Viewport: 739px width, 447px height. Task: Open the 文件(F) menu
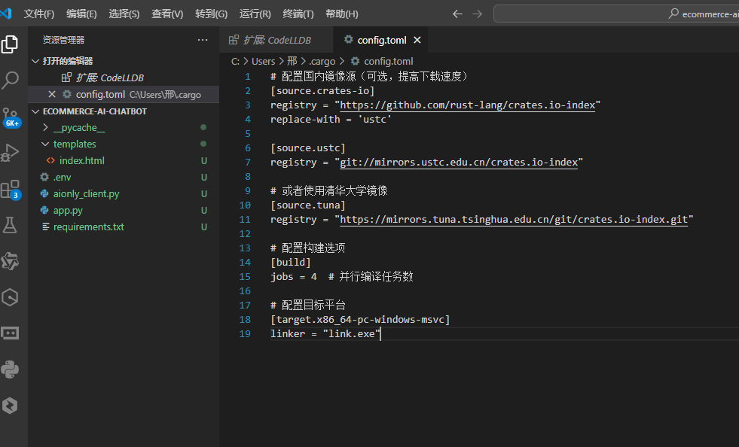[x=39, y=14]
